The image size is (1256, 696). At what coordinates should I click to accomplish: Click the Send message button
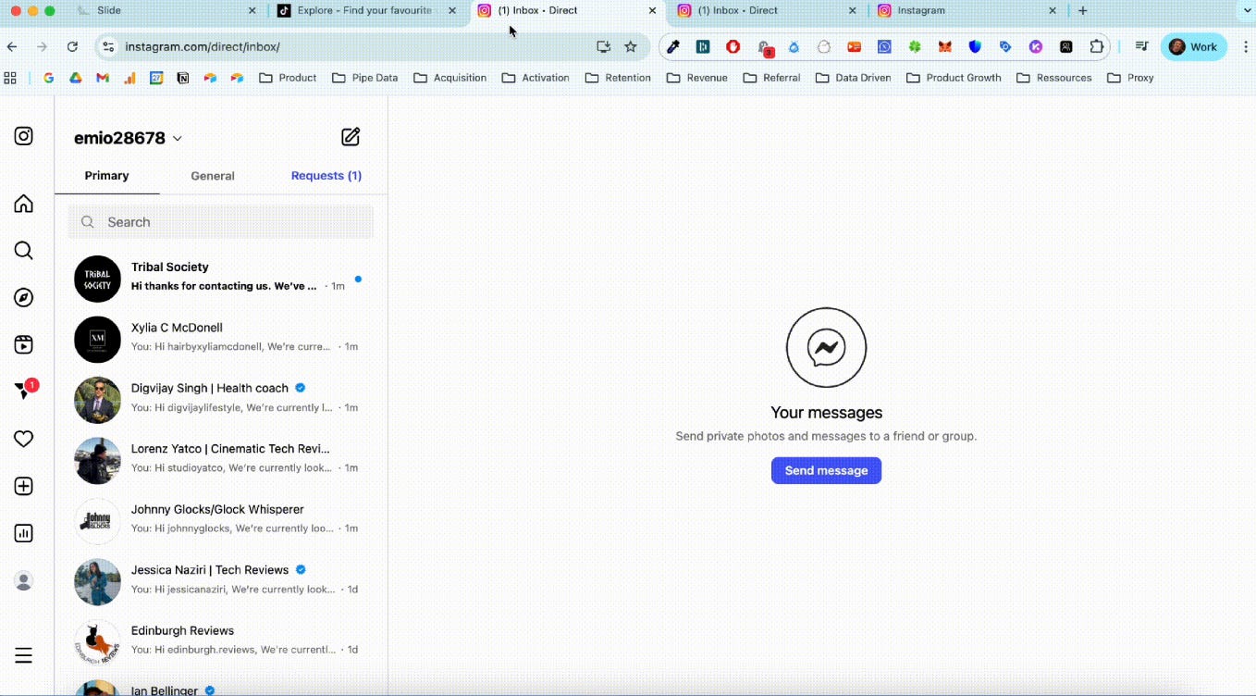tap(826, 470)
